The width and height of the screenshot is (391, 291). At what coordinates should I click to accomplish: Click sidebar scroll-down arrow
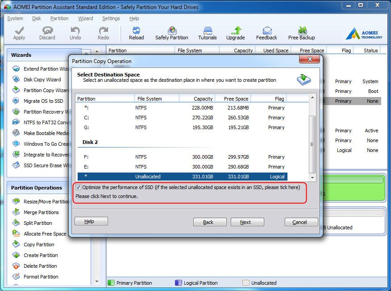click(x=97, y=282)
